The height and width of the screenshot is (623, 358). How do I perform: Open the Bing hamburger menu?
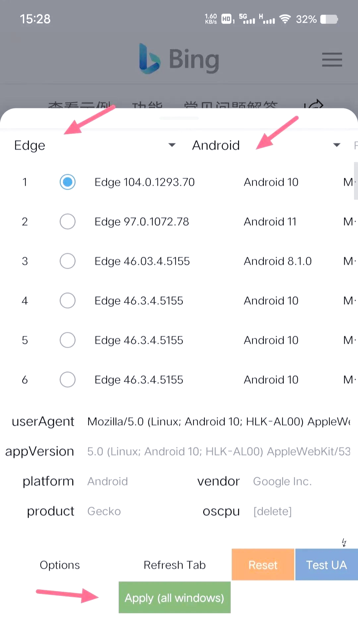click(332, 59)
